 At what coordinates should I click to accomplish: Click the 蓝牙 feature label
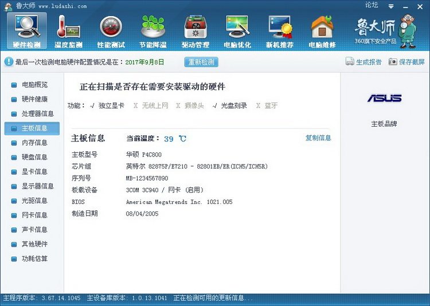[x=271, y=105]
